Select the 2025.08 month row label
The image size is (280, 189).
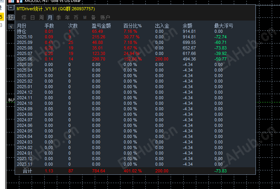coord(24,48)
